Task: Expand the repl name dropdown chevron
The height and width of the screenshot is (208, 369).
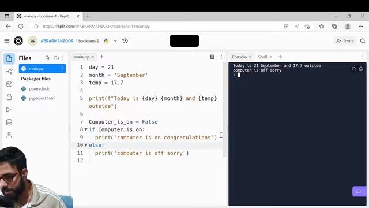Action: (x=115, y=41)
